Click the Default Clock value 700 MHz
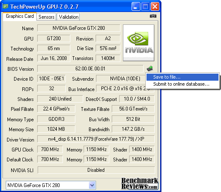 click(x=50, y=159)
